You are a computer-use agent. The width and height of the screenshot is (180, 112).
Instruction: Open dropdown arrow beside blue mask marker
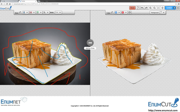(x=27, y=12)
